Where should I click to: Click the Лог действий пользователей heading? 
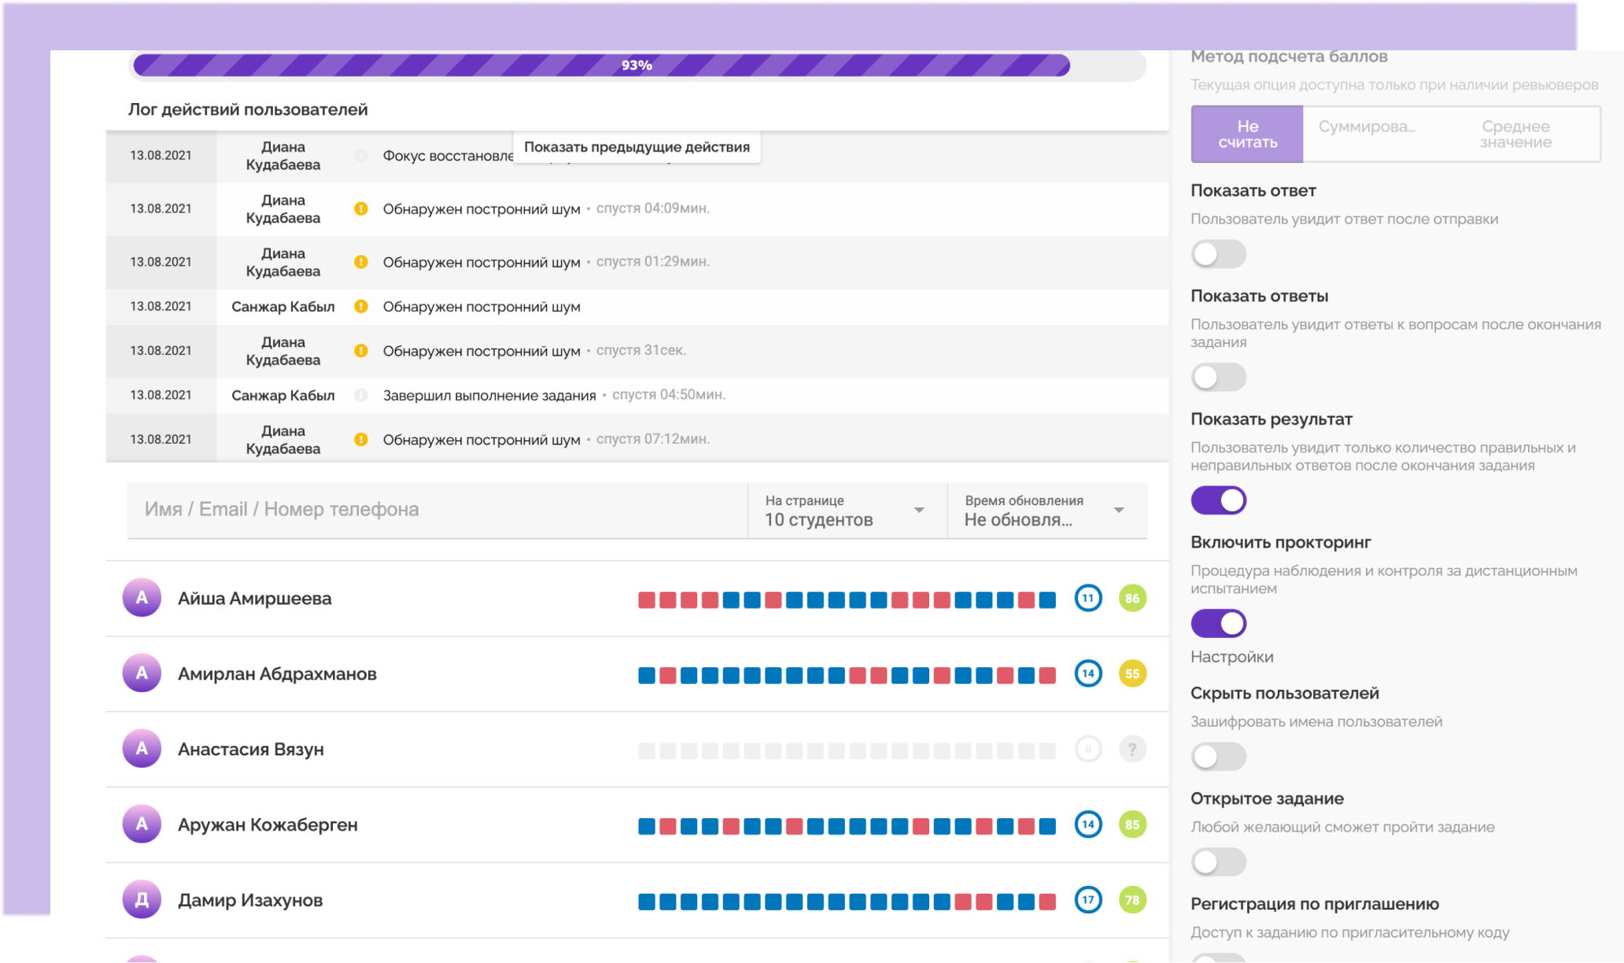pyautogui.click(x=248, y=109)
